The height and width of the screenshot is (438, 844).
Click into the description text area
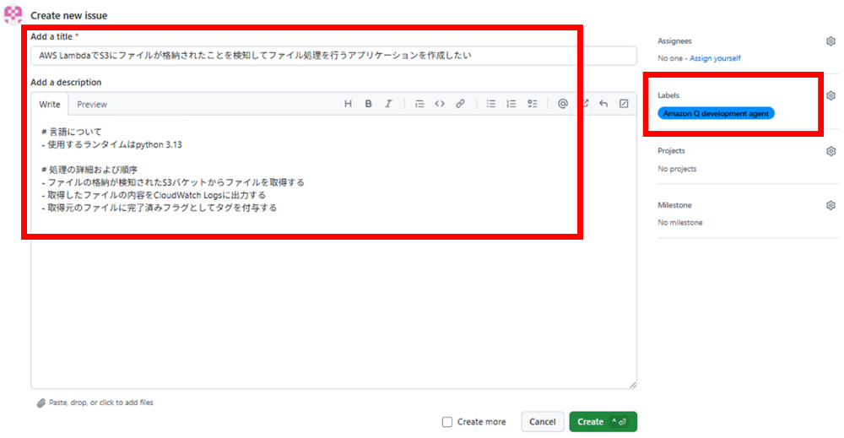click(x=333, y=251)
